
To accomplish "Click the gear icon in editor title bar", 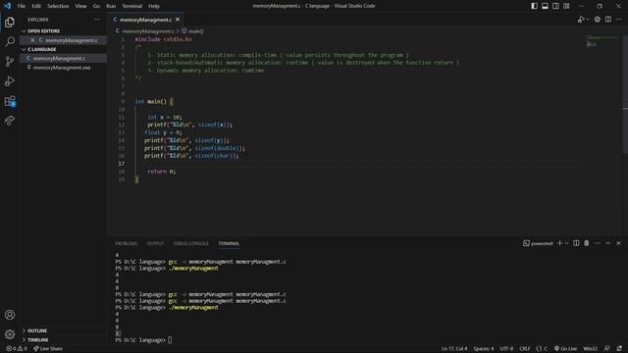I will tap(598, 20).
